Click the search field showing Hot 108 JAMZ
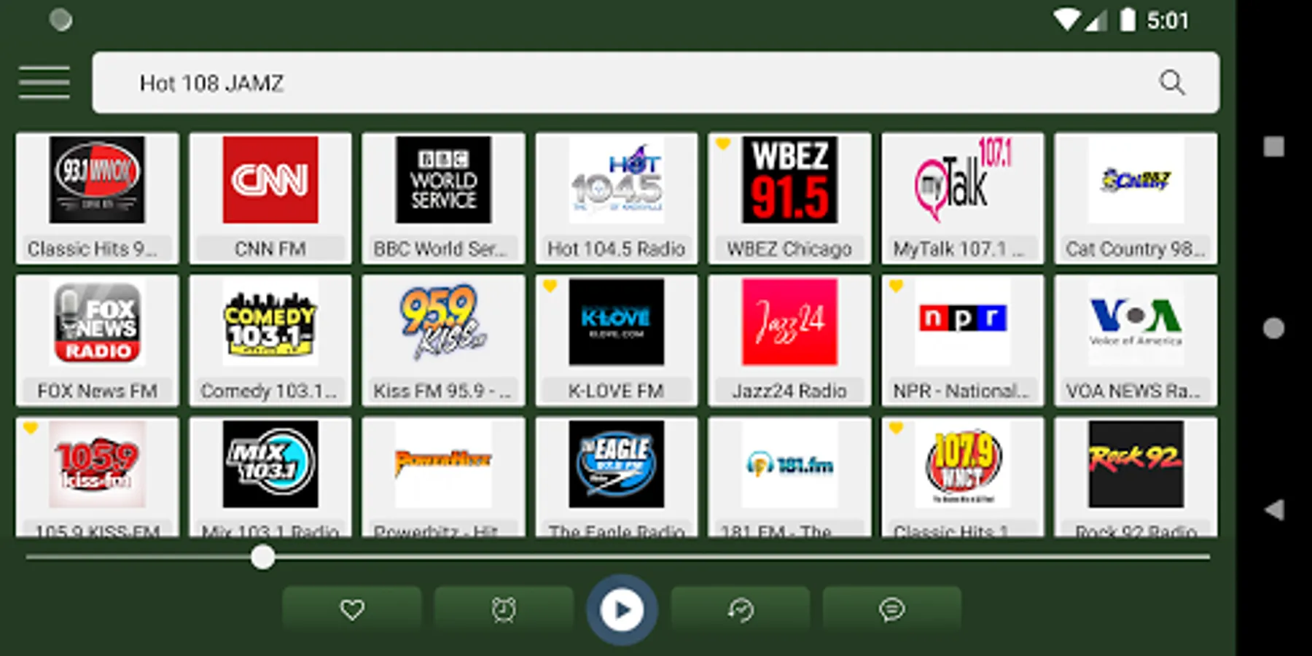 click(655, 82)
